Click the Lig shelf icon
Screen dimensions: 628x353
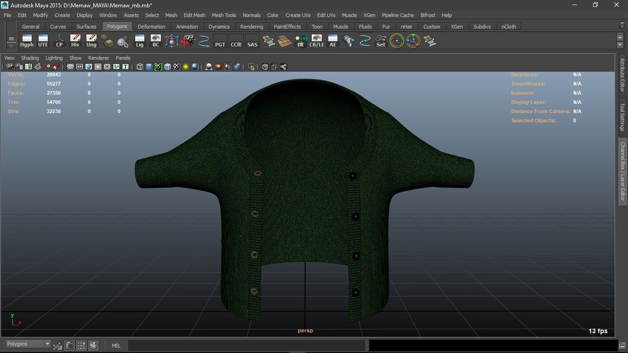(x=139, y=41)
